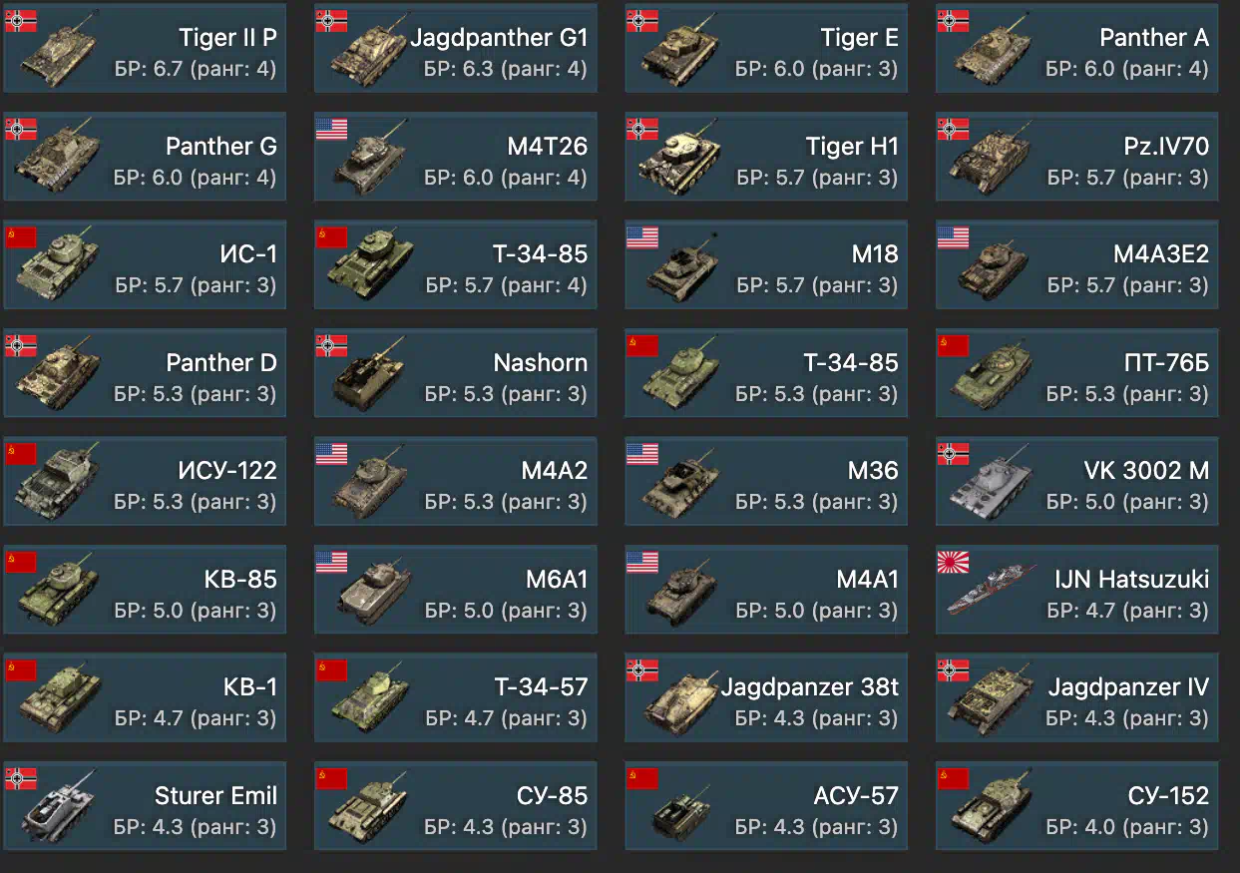Open the Nashorn vehicle card
The image size is (1240, 873).
pos(456,374)
